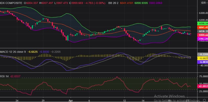This screenshot has width=208, height=102.
Task: Click the low value L5997.473
Action: [61, 3]
